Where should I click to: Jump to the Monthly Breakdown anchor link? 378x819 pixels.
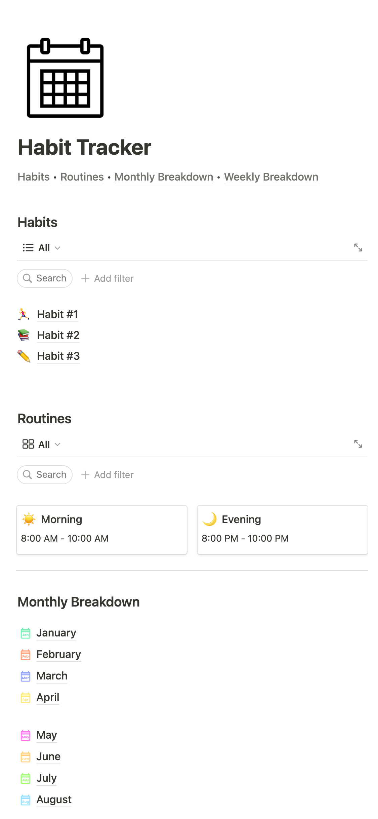(x=164, y=177)
